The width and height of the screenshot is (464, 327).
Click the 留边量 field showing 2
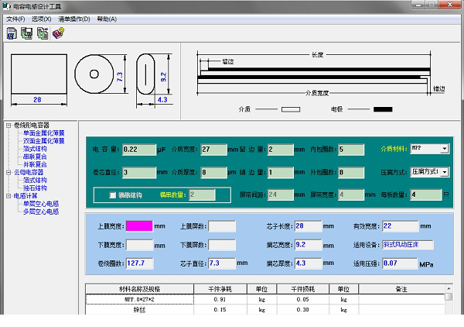[281, 150]
